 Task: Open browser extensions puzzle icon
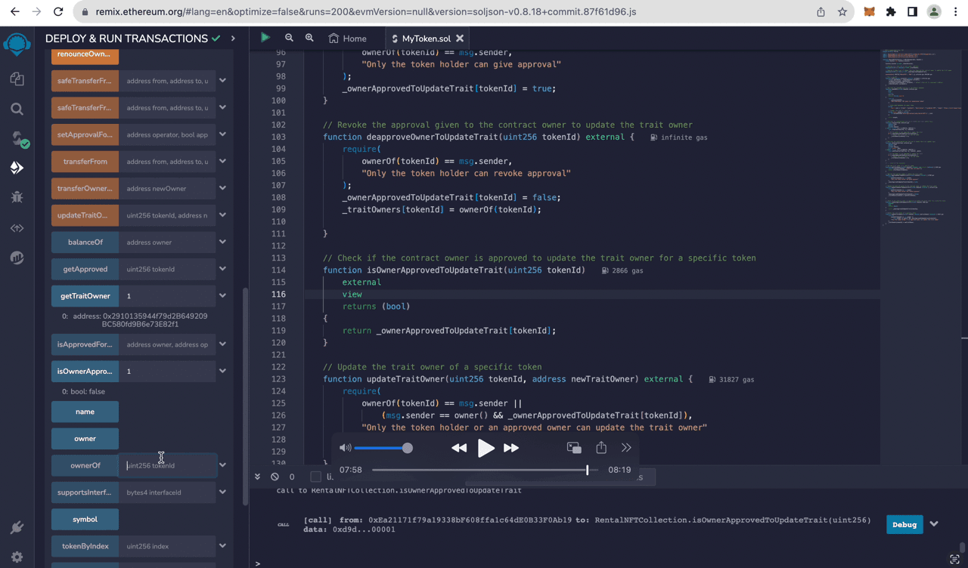click(891, 12)
